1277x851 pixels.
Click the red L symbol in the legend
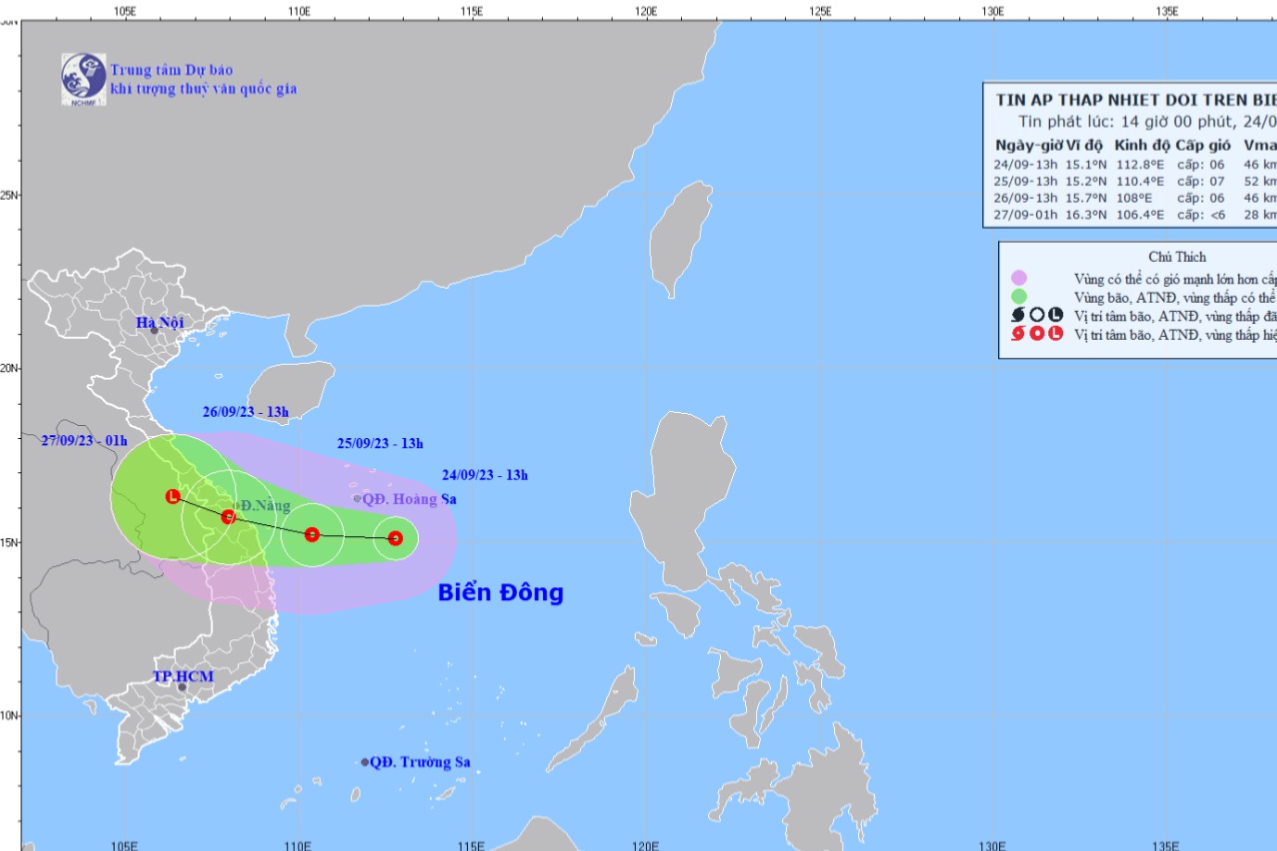click(1056, 333)
